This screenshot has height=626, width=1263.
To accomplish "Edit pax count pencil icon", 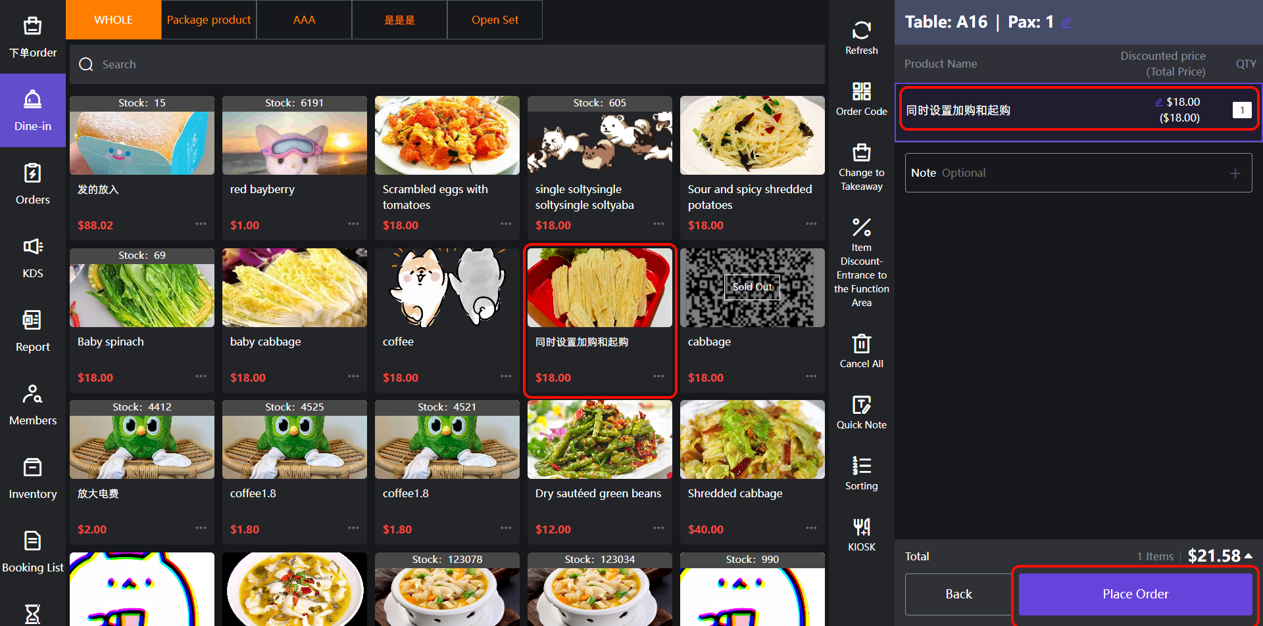I will [x=1066, y=23].
